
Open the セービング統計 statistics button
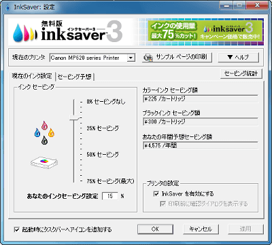tap(241, 73)
